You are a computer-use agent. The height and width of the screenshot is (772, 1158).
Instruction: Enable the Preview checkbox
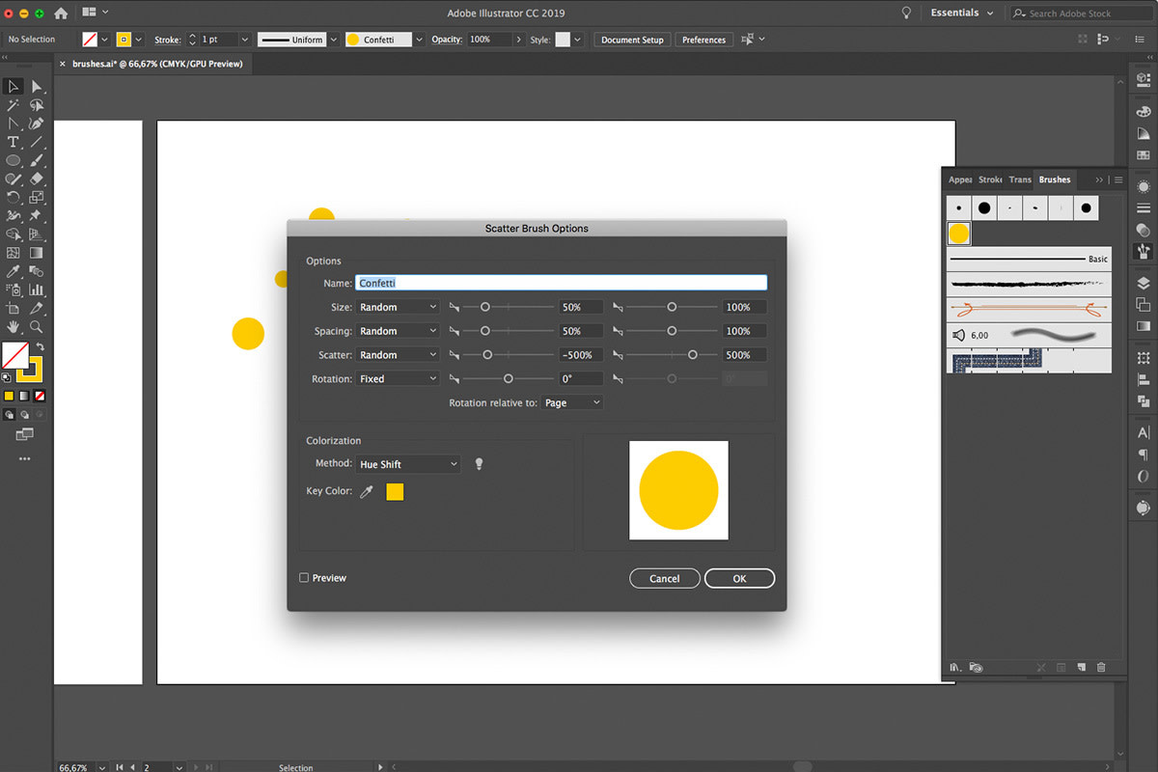(x=304, y=578)
